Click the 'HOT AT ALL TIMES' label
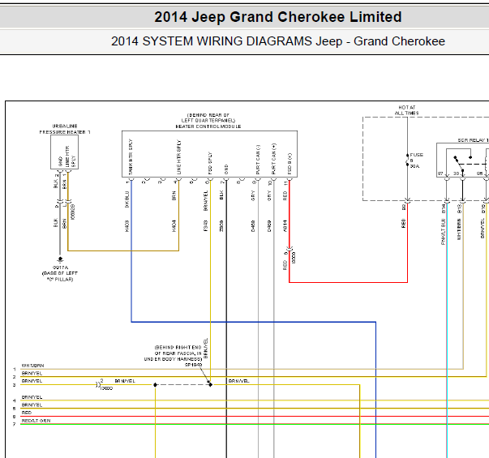489x458 pixels. 406,110
